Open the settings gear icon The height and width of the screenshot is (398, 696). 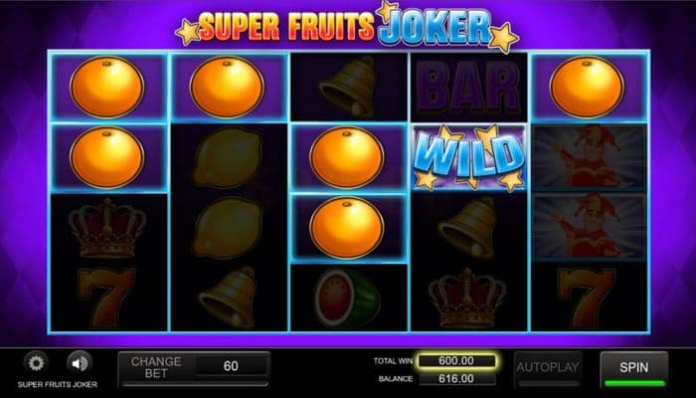click(36, 363)
